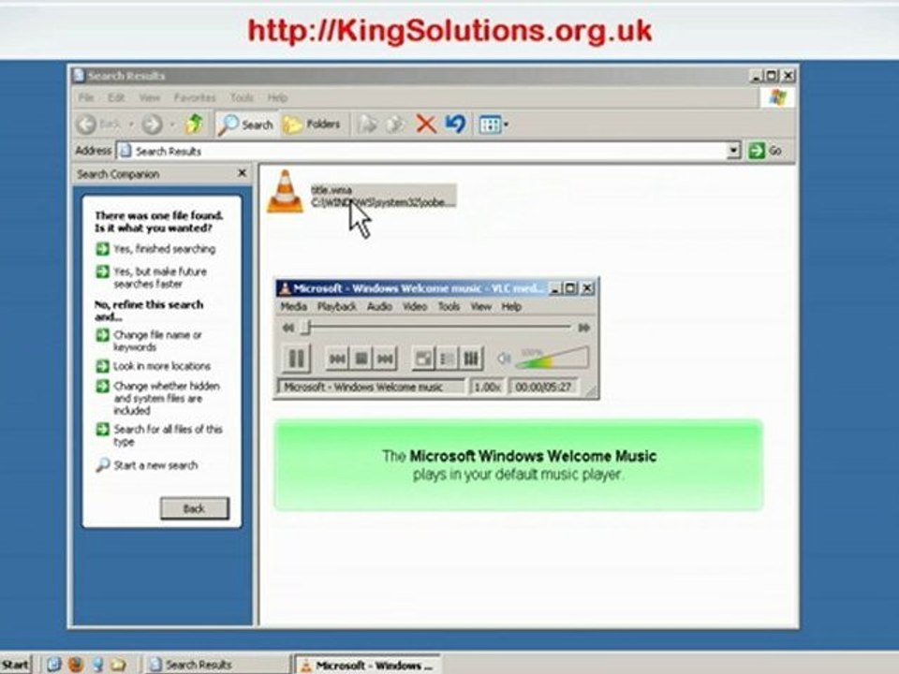Open the Video menu in VLC

[415, 307]
